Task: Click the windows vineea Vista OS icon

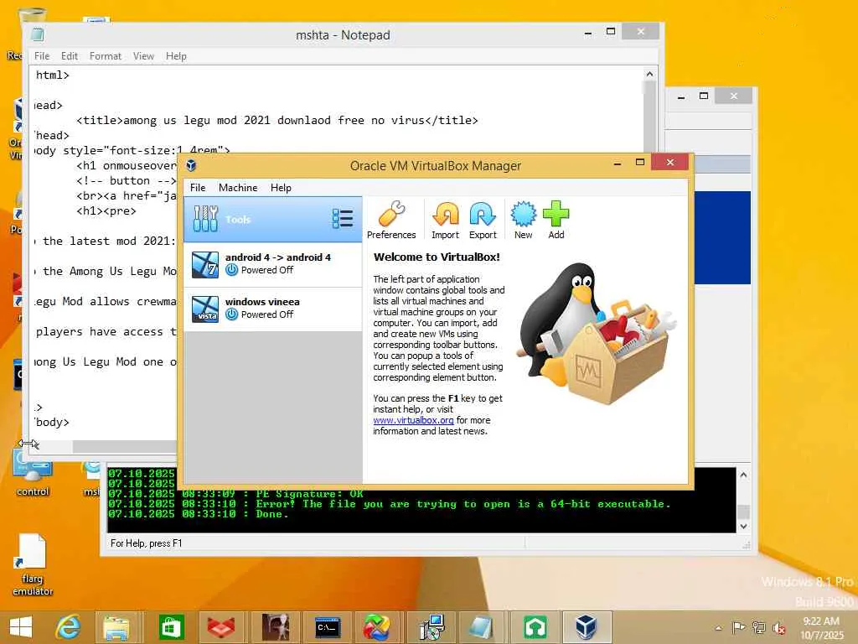Action: [x=205, y=309]
